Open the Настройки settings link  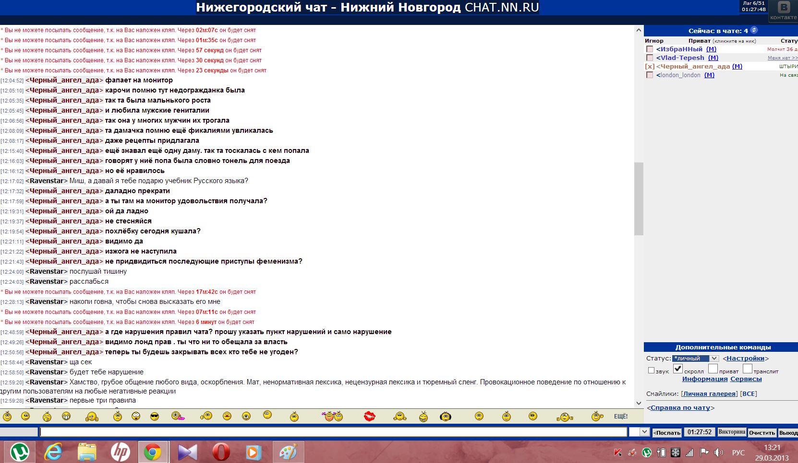pos(745,359)
